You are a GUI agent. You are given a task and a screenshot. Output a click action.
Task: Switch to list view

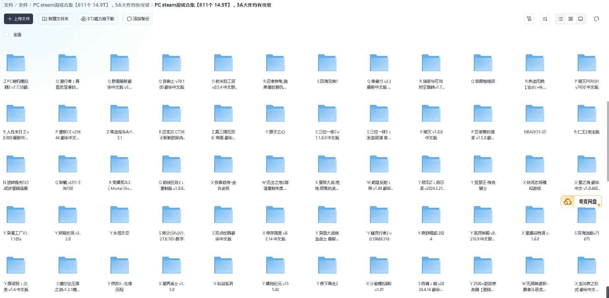tap(561, 19)
